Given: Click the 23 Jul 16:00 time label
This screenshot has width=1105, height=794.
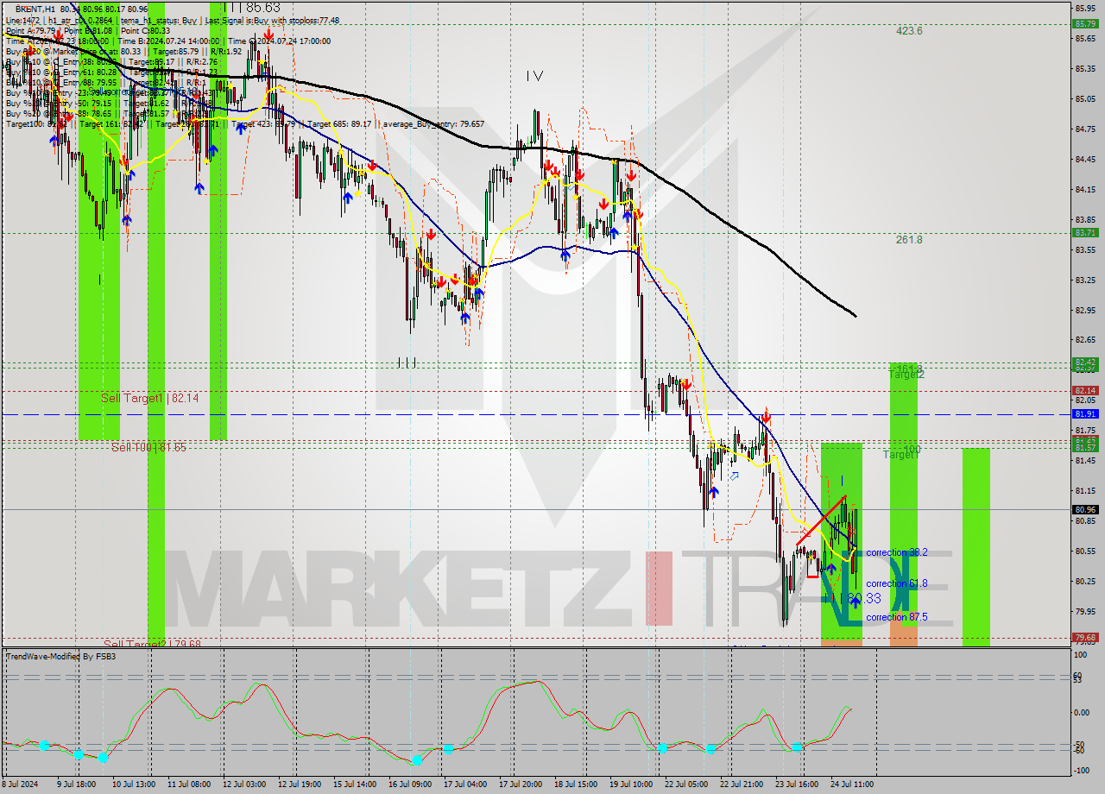Looking at the screenshot, I should (799, 785).
